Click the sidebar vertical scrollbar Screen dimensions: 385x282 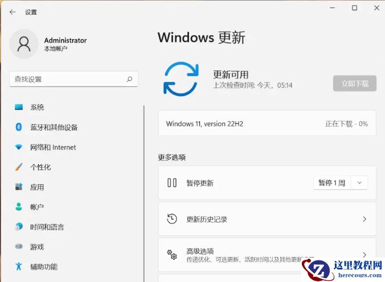click(x=144, y=194)
